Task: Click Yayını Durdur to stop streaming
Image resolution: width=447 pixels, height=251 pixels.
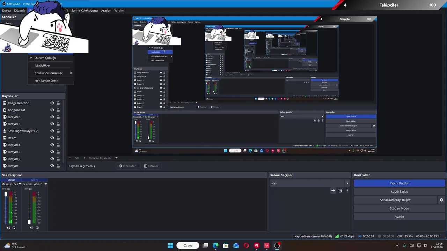Action: (x=400, y=183)
